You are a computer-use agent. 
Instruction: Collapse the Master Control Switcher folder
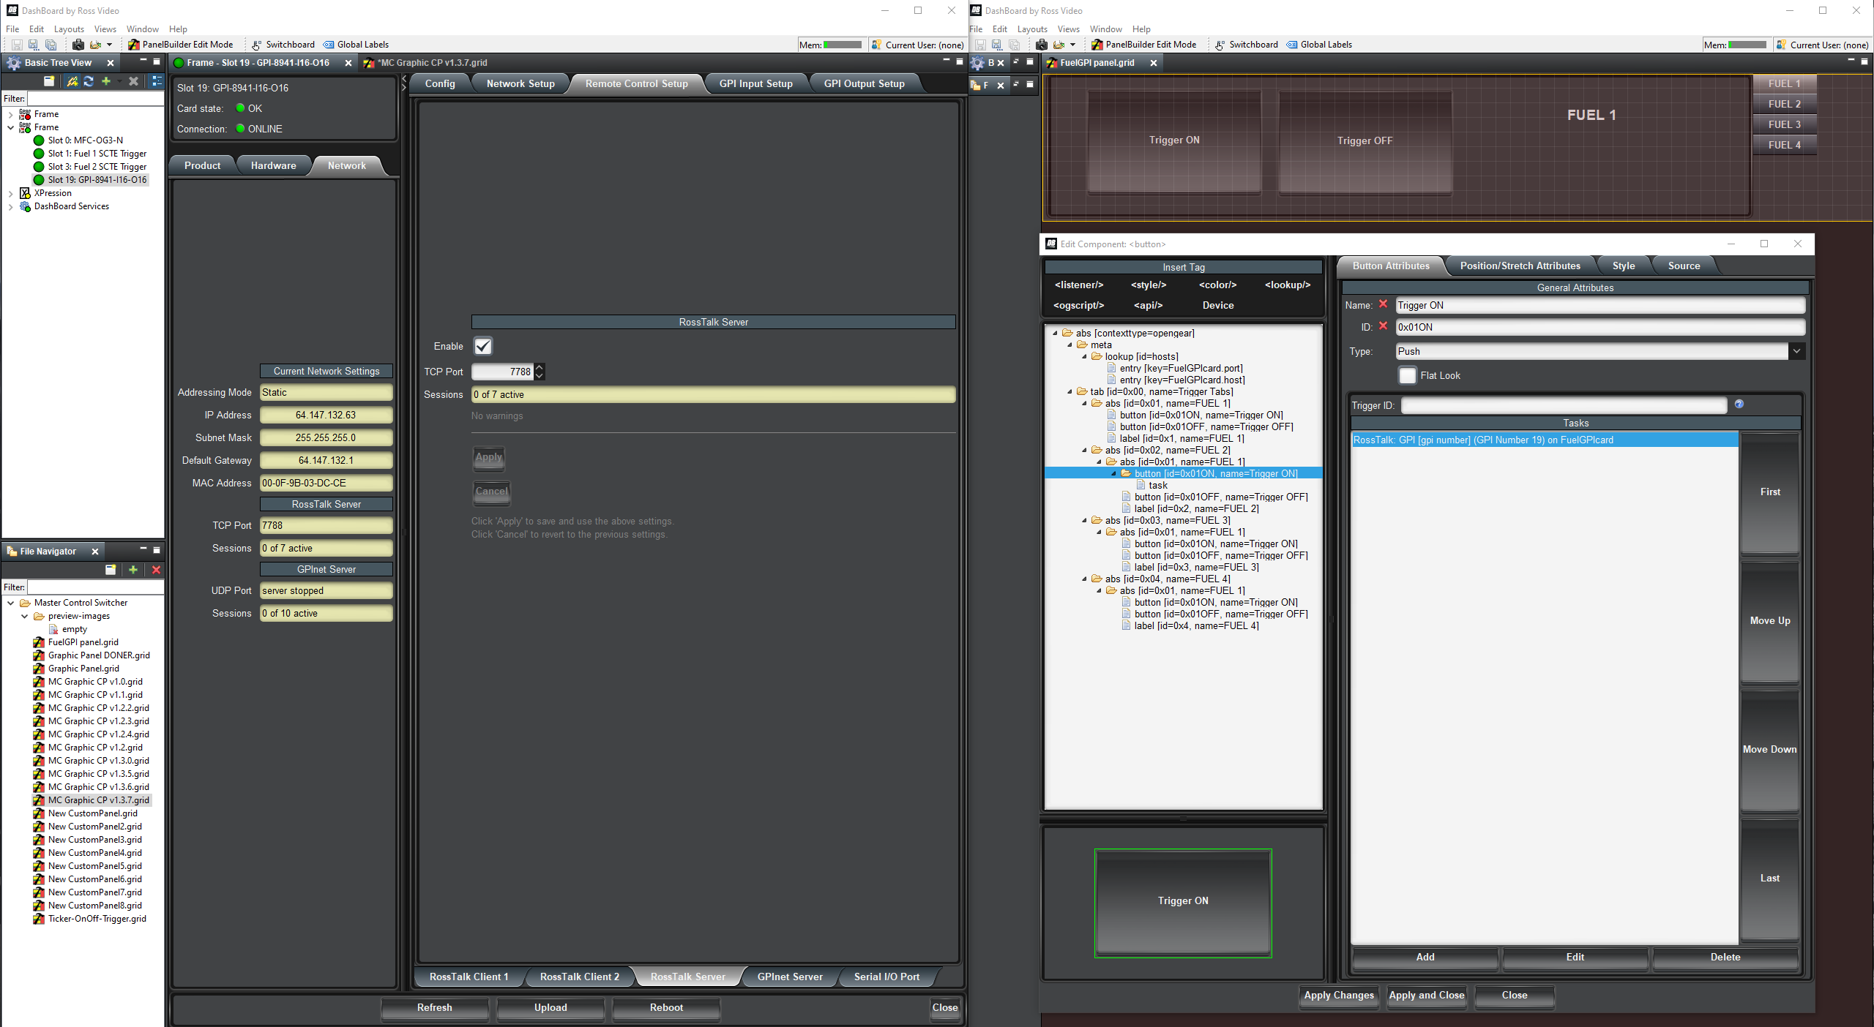10,603
